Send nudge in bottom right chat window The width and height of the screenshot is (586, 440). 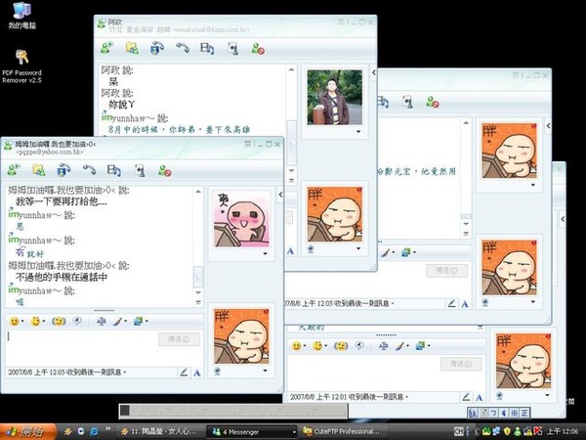point(341,346)
